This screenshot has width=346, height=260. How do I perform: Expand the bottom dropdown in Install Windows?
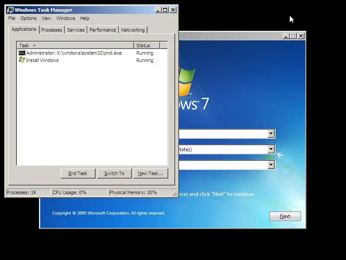tap(271, 165)
